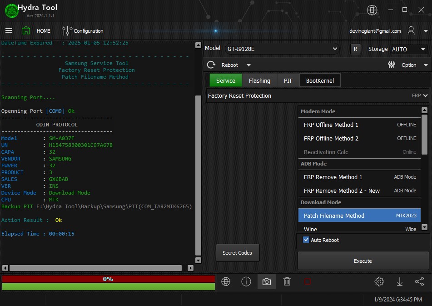The height and width of the screenshot is (306, 432).
Task: Open the BootKernel tab
Action: point(320,80)
